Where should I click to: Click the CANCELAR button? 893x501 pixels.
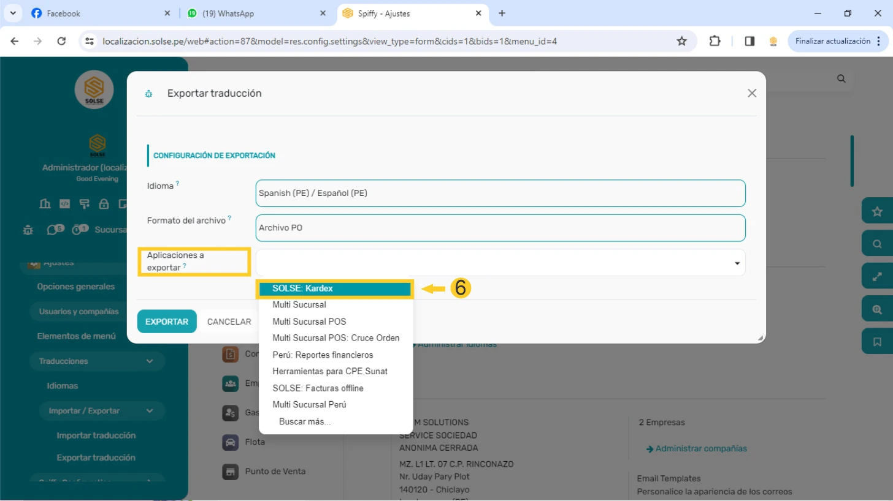click(x=229, y=322)
